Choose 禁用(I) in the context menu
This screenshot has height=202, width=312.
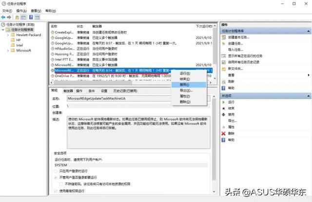coord(189,85)
